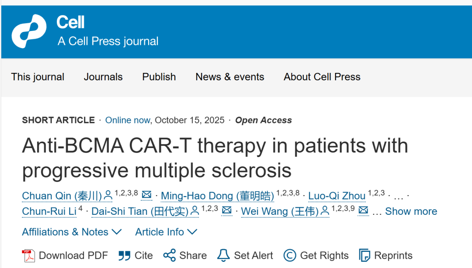Click the Get Rights copyright icon
This screenshot has height=268, width=472.
(x=290, y=255)
